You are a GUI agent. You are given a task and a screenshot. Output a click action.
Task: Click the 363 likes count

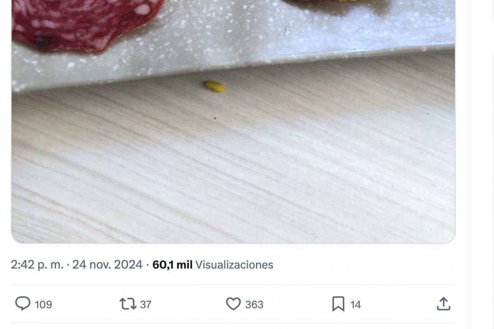point(254,305)
